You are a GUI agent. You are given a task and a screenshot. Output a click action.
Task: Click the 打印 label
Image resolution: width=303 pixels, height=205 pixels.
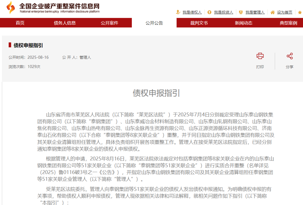(x=260, y=67)
